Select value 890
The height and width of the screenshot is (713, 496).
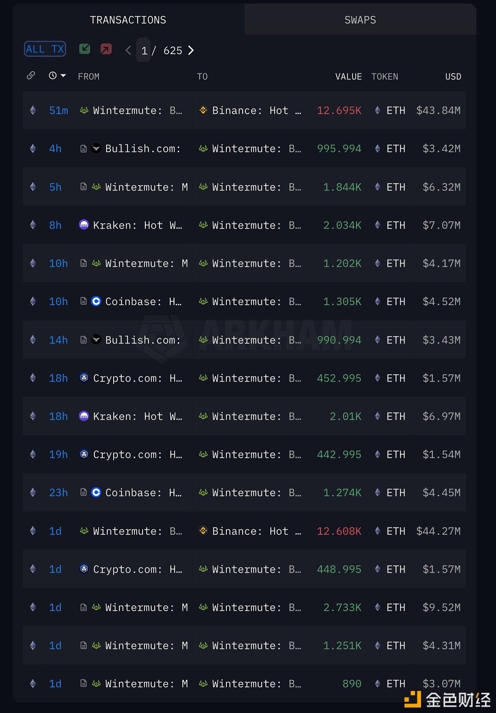[352, 684]
